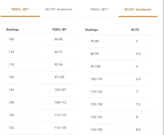Click the orange underlined IELTS Academic tab
164x135 pixels.
pos(138,10)
